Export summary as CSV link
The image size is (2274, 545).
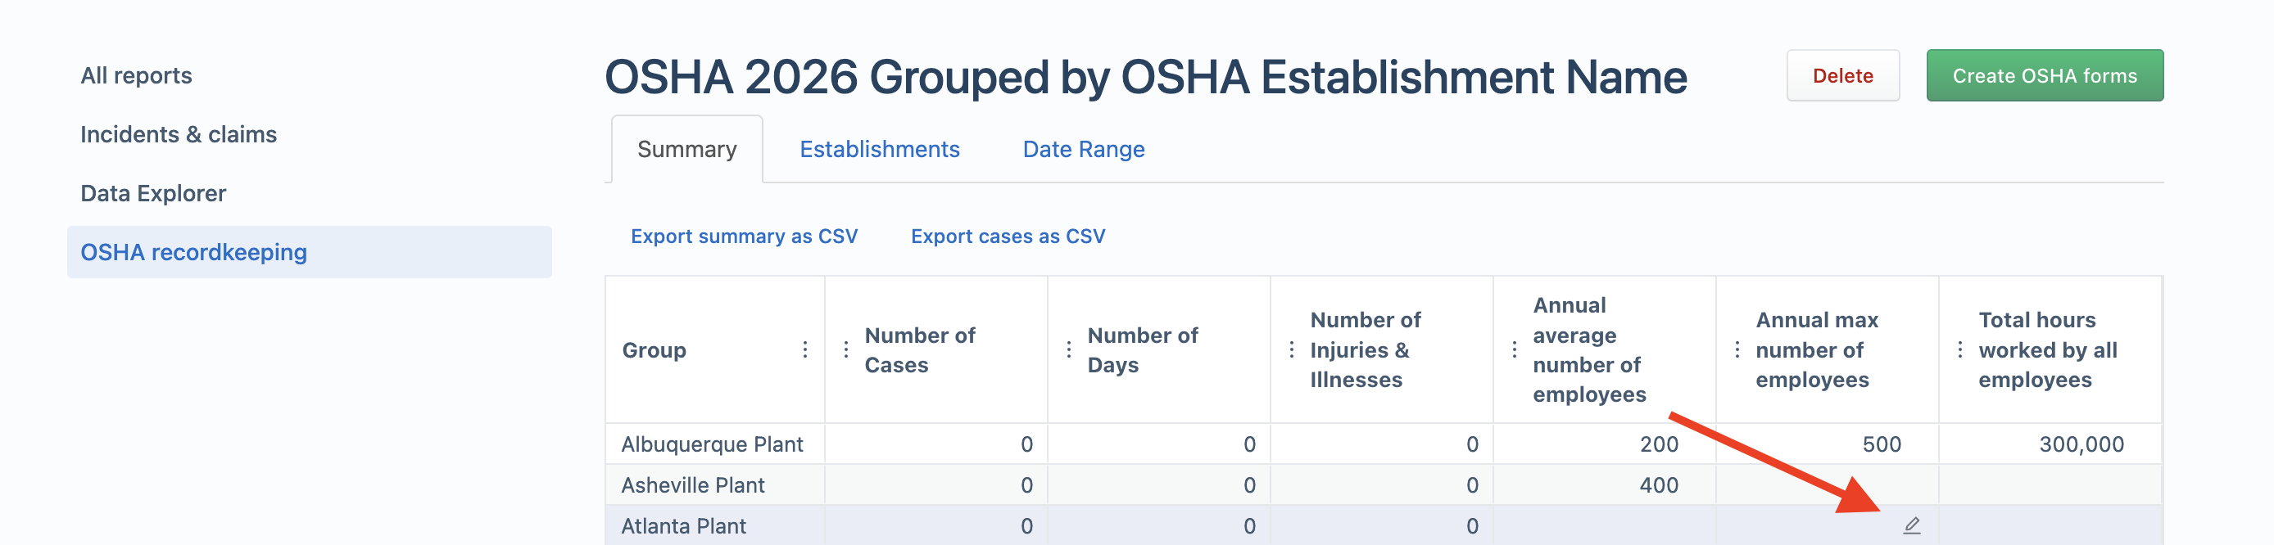[743, 236]
